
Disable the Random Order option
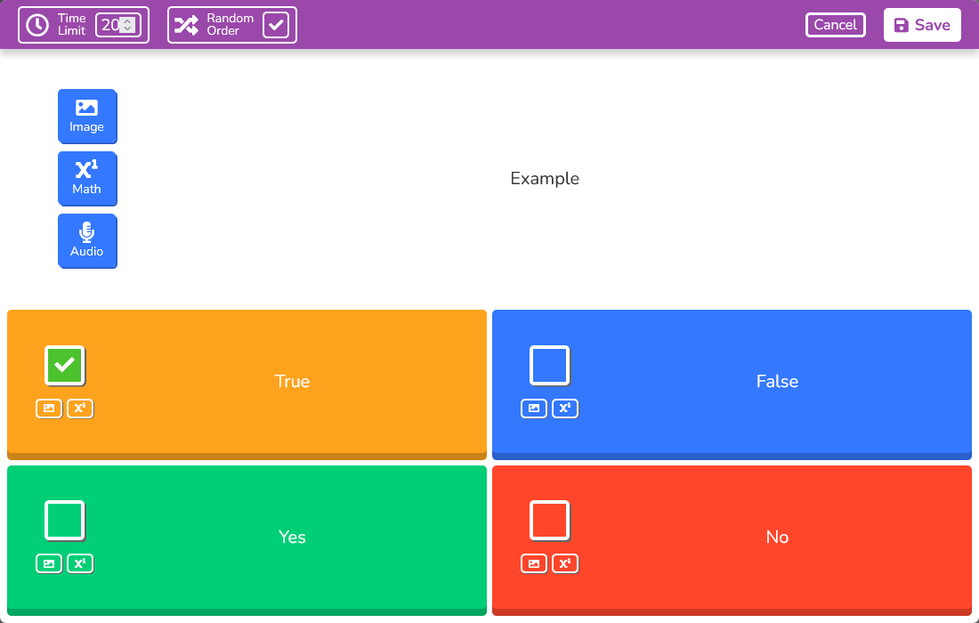tap(277, 25)
